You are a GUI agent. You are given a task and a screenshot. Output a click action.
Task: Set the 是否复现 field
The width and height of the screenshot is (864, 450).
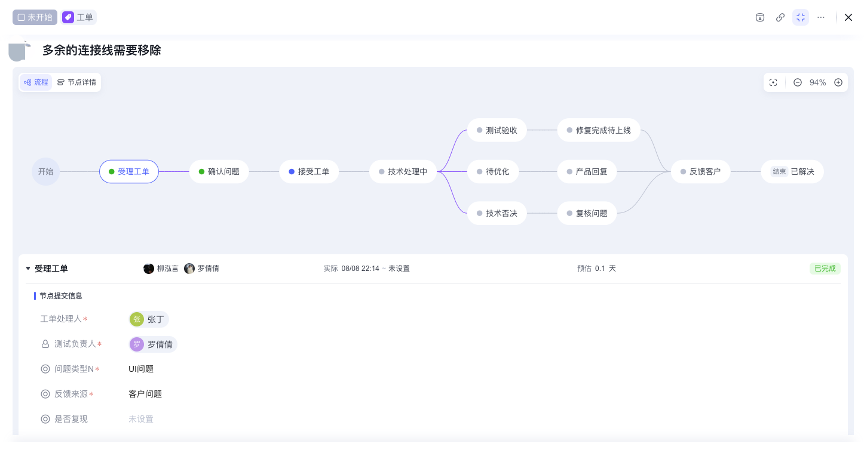click(141, 419)
